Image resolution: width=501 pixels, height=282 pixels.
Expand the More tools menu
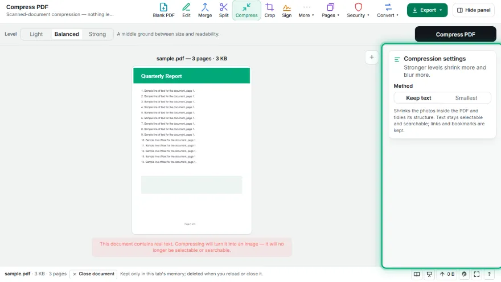click(x=306, y=10)
